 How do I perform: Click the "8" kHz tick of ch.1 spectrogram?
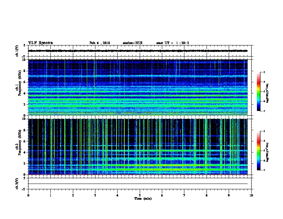tap(25, 71)
